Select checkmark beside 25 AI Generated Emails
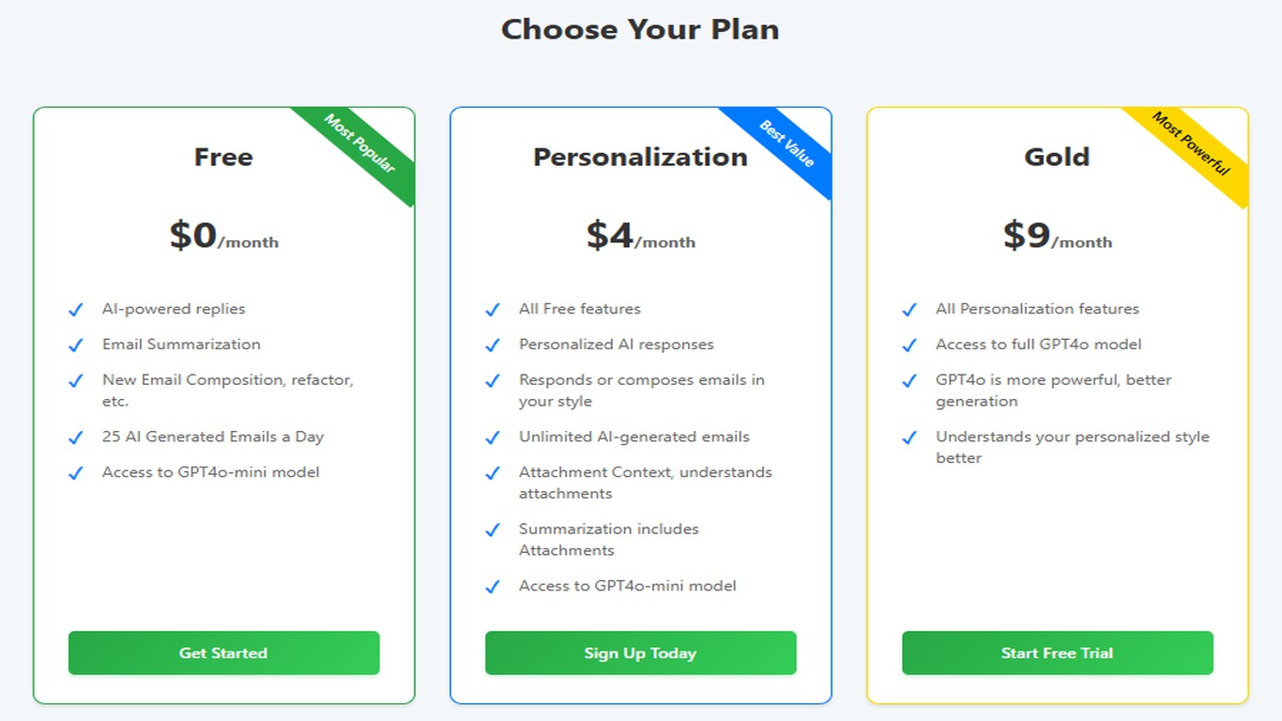The width and height of the screenshot is (1282, 721). point(76,437)
